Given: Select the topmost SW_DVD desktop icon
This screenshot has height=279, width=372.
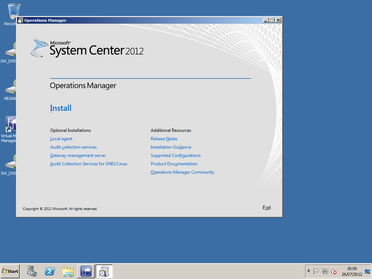Looking at the screenshot, I should [x=9, y=52].
